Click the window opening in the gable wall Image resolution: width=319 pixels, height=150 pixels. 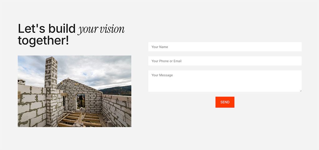click(81, 101)
